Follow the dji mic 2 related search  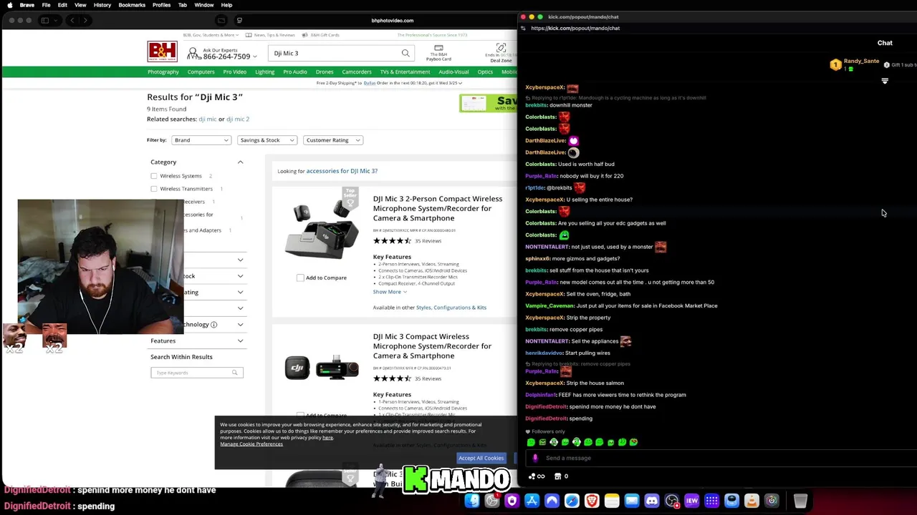click(x=238, y=119)
